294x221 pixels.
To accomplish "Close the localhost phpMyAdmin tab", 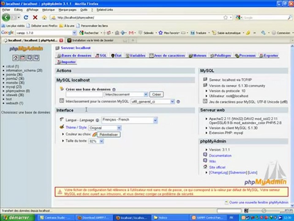I will [61, 41].
